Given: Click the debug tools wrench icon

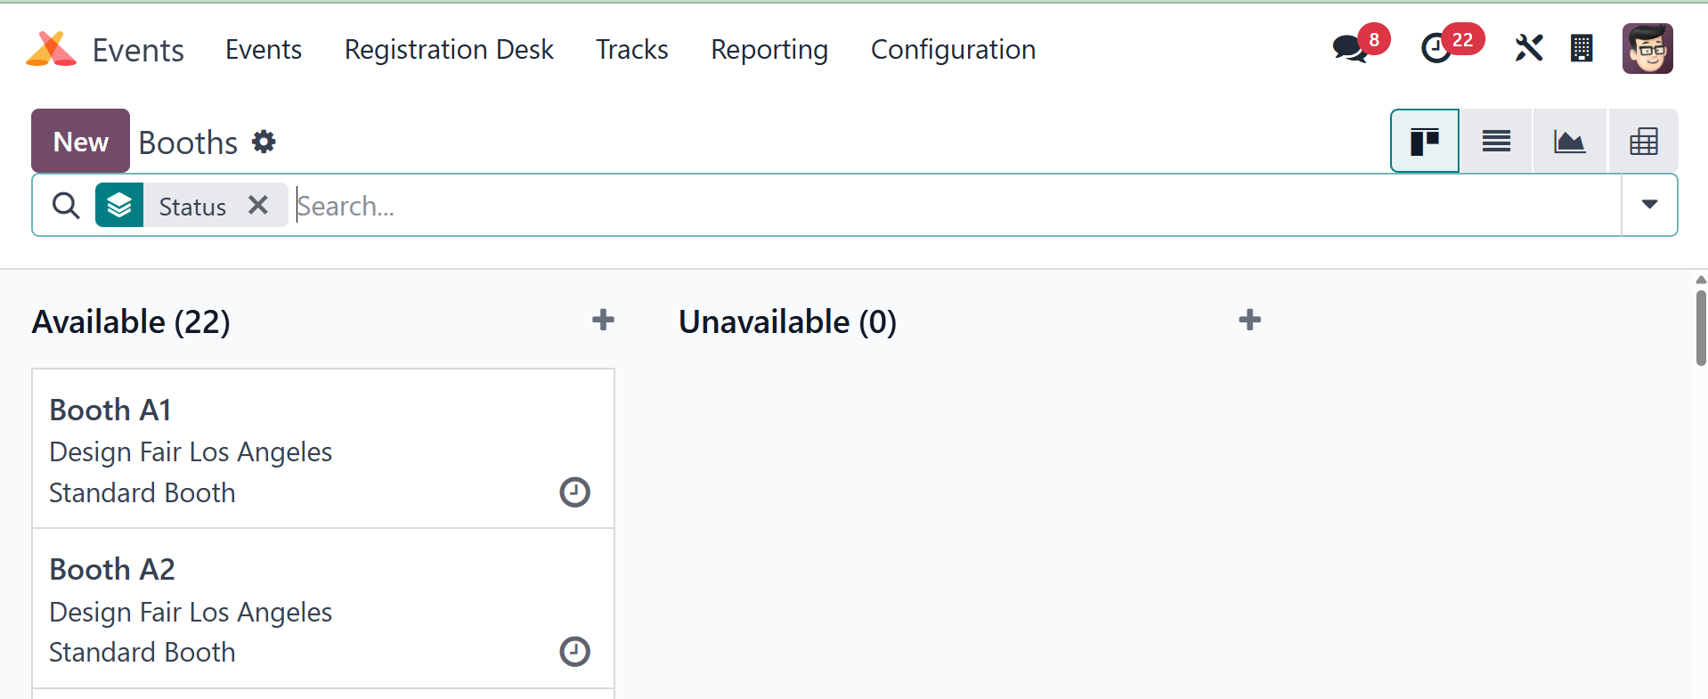Looking at the screenshot, I should (x=1528, y=48).
